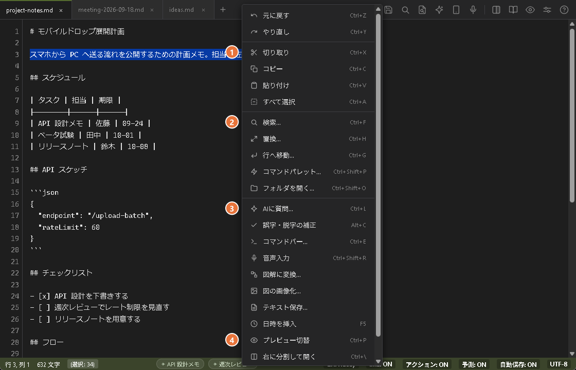Screen dimensions: 576x370
Task: Add a new tab with the plus icon
Action: [x=223, y=10]
